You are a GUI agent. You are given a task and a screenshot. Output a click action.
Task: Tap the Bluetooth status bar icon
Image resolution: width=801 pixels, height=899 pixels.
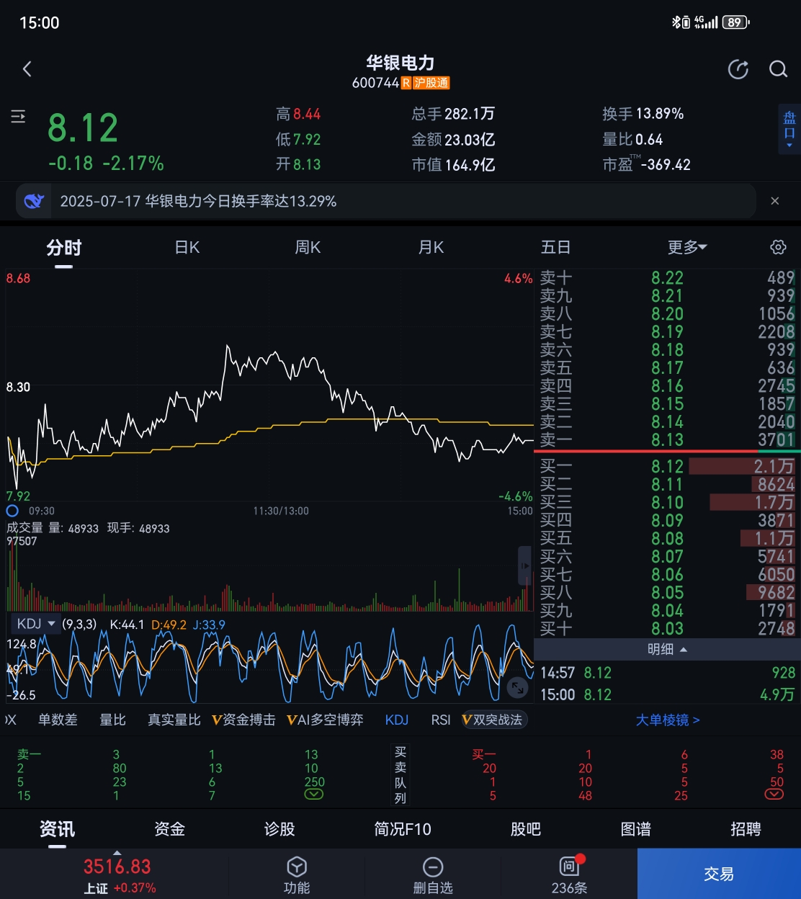(x=676, y=22)
